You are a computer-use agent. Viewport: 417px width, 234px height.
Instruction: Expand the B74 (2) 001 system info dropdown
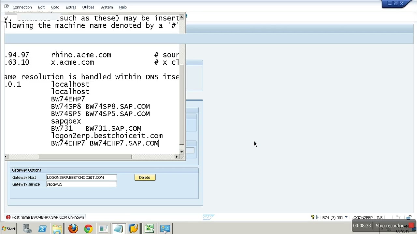point(346,217)
